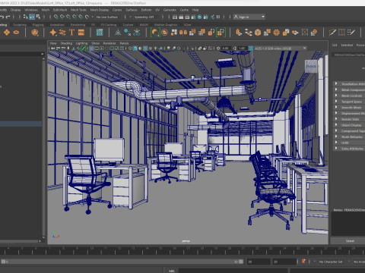365x273 pixels.
Task: Click the Extrude shelf icon
Action: click(x=239, y=33)
